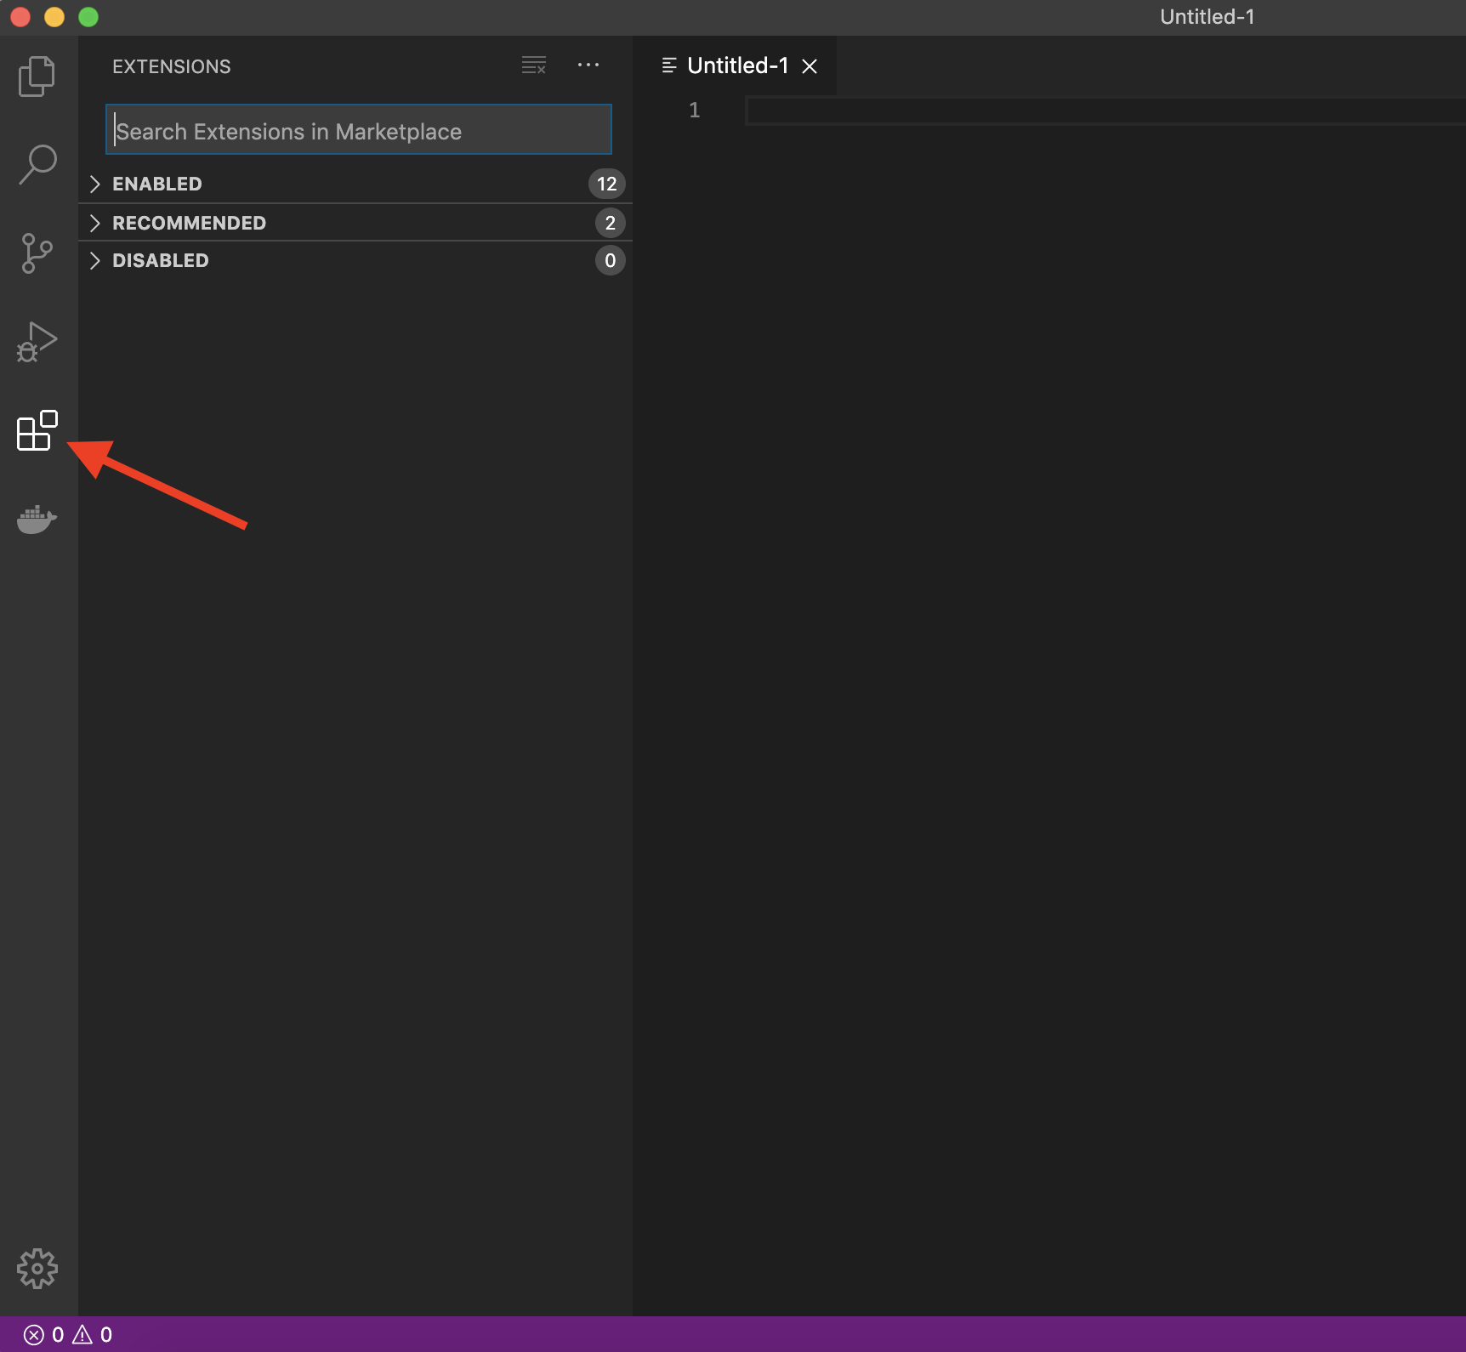This screenshot has width=1466, height=1352.
Task: Expand the ENABLED extensions section
Action: point(157,184)
